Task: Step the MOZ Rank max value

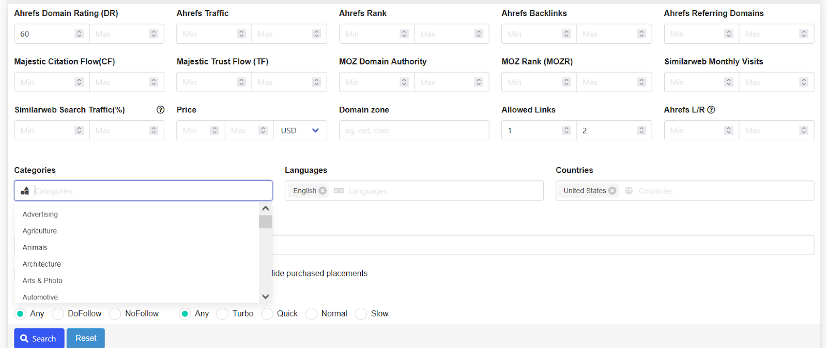Action: click(641, 82)
